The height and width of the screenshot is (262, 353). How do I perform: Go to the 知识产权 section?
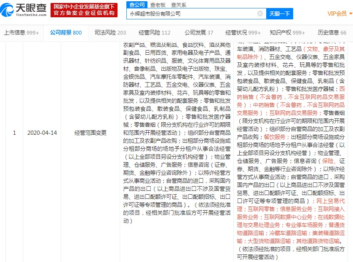[x=287, y=32]
